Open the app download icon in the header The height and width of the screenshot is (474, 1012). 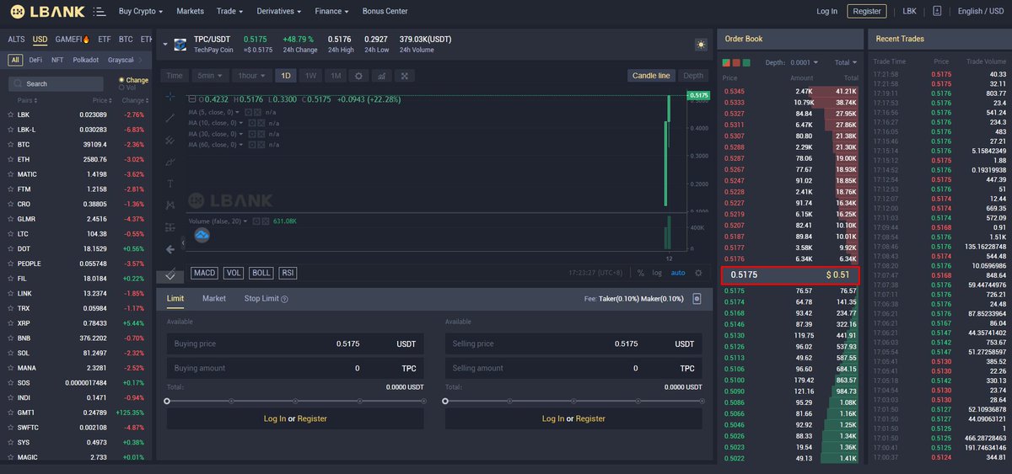point(937,11)
